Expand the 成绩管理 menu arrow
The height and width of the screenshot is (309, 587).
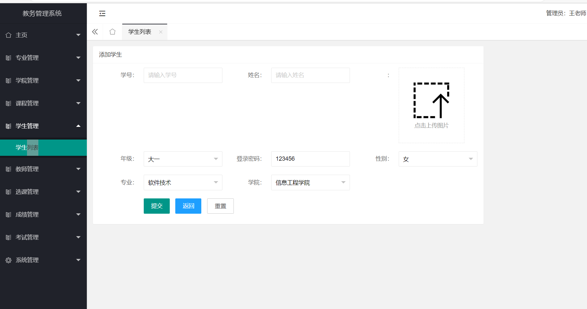[78, 214]
